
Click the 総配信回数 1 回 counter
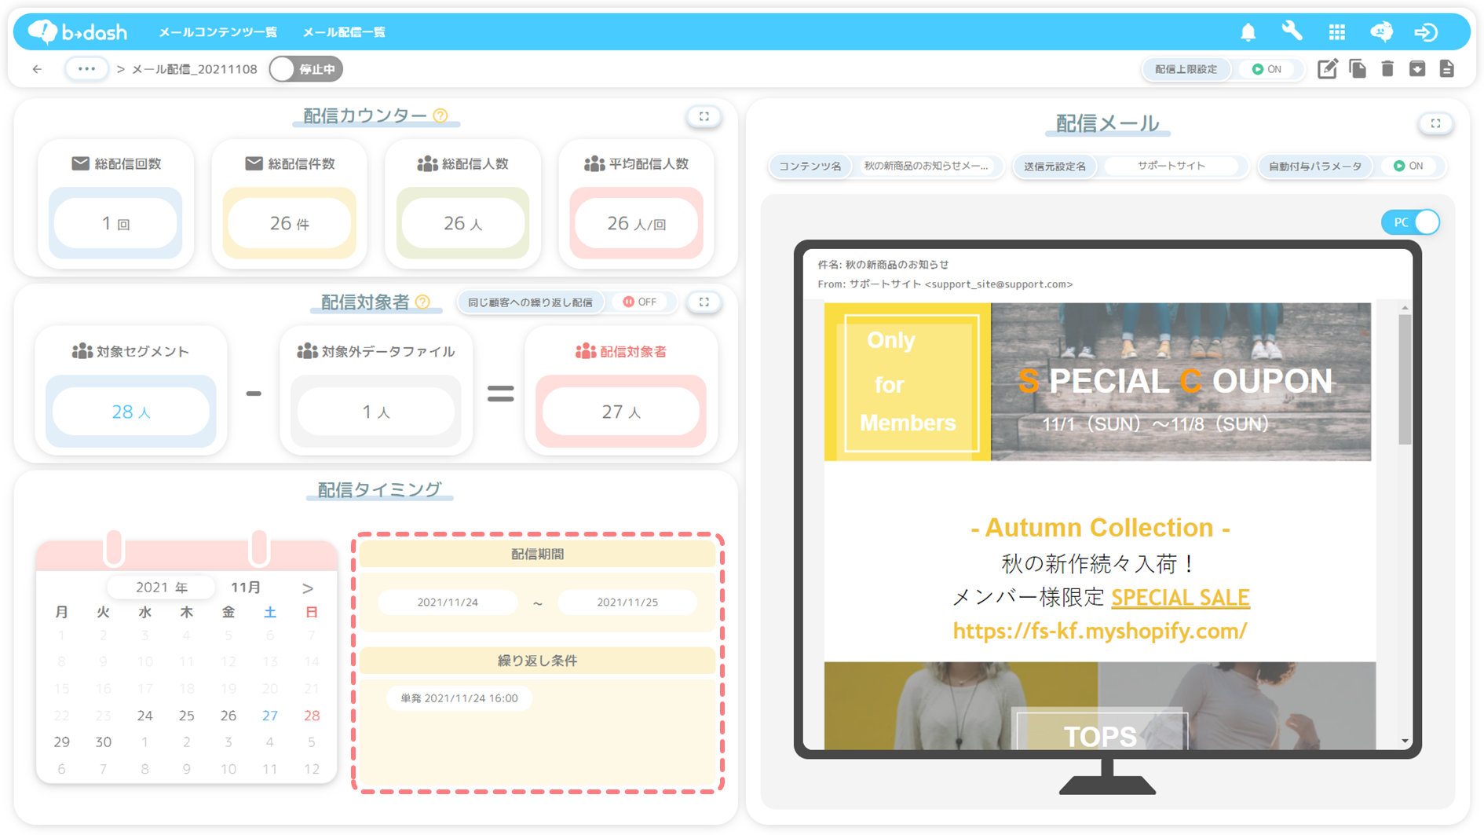(x=115, y=223)
